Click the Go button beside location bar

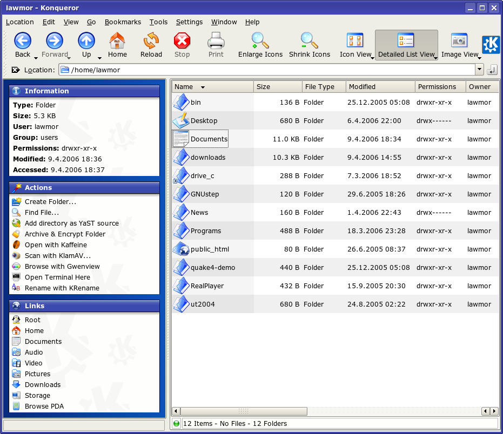click(492, 70)
